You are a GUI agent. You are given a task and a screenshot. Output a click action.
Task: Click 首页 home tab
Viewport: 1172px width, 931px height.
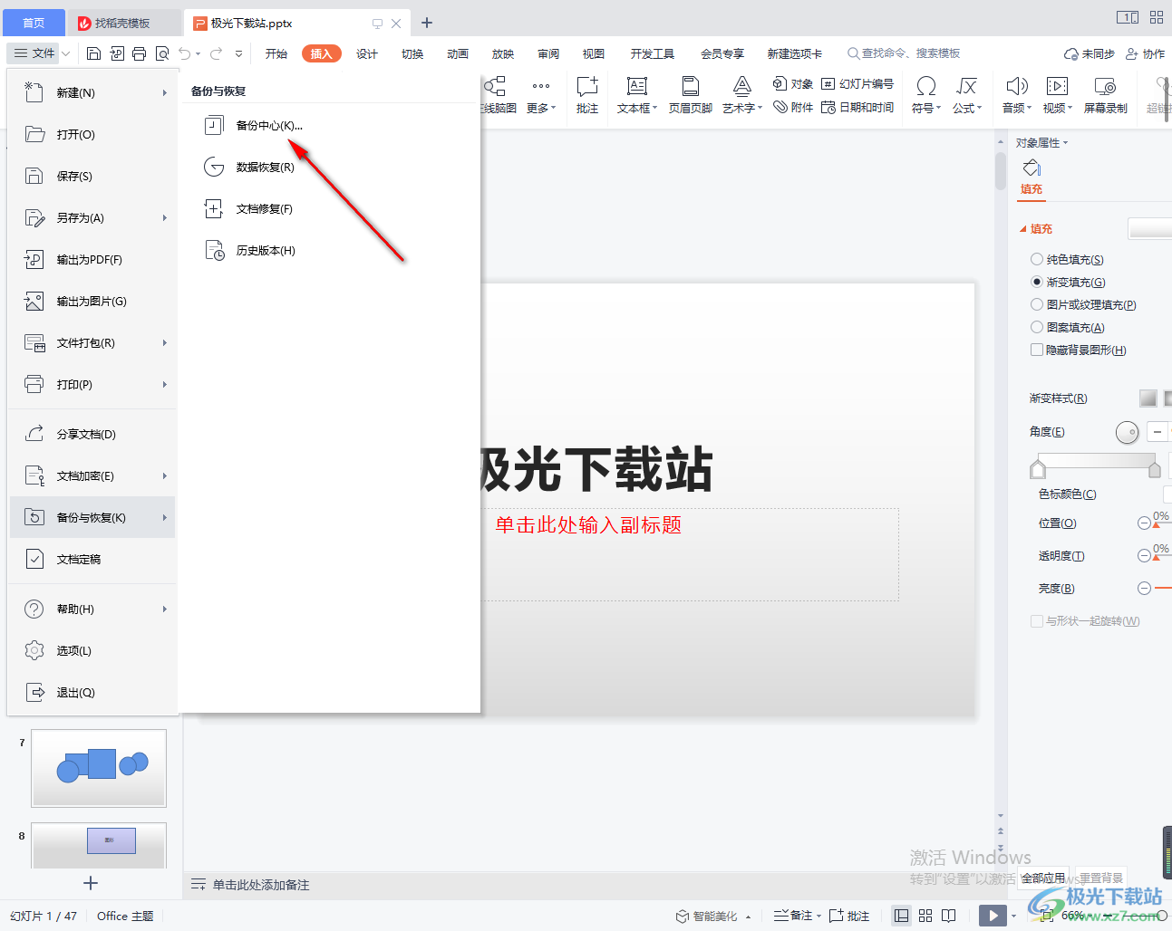[x=34, y=23]
